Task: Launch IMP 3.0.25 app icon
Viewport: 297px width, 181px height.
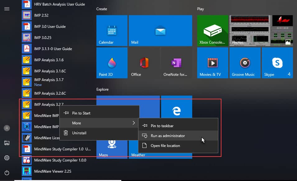Action: point(27,37)
